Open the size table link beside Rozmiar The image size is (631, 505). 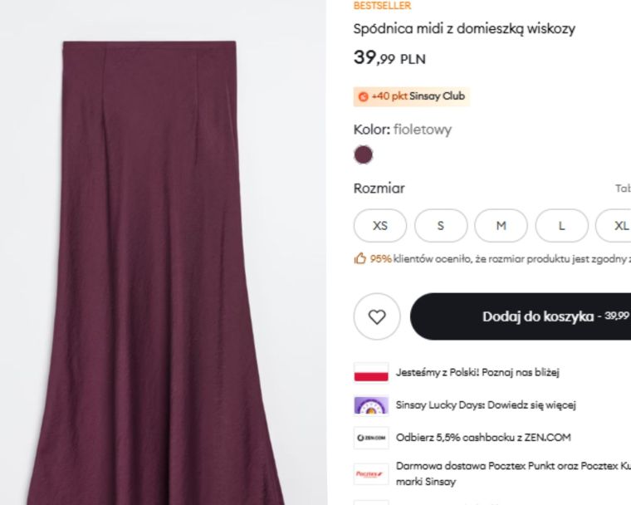tap(623, 189)
